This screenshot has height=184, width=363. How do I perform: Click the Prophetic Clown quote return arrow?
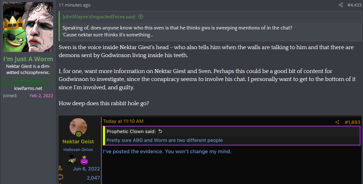(x=160, y=131)
